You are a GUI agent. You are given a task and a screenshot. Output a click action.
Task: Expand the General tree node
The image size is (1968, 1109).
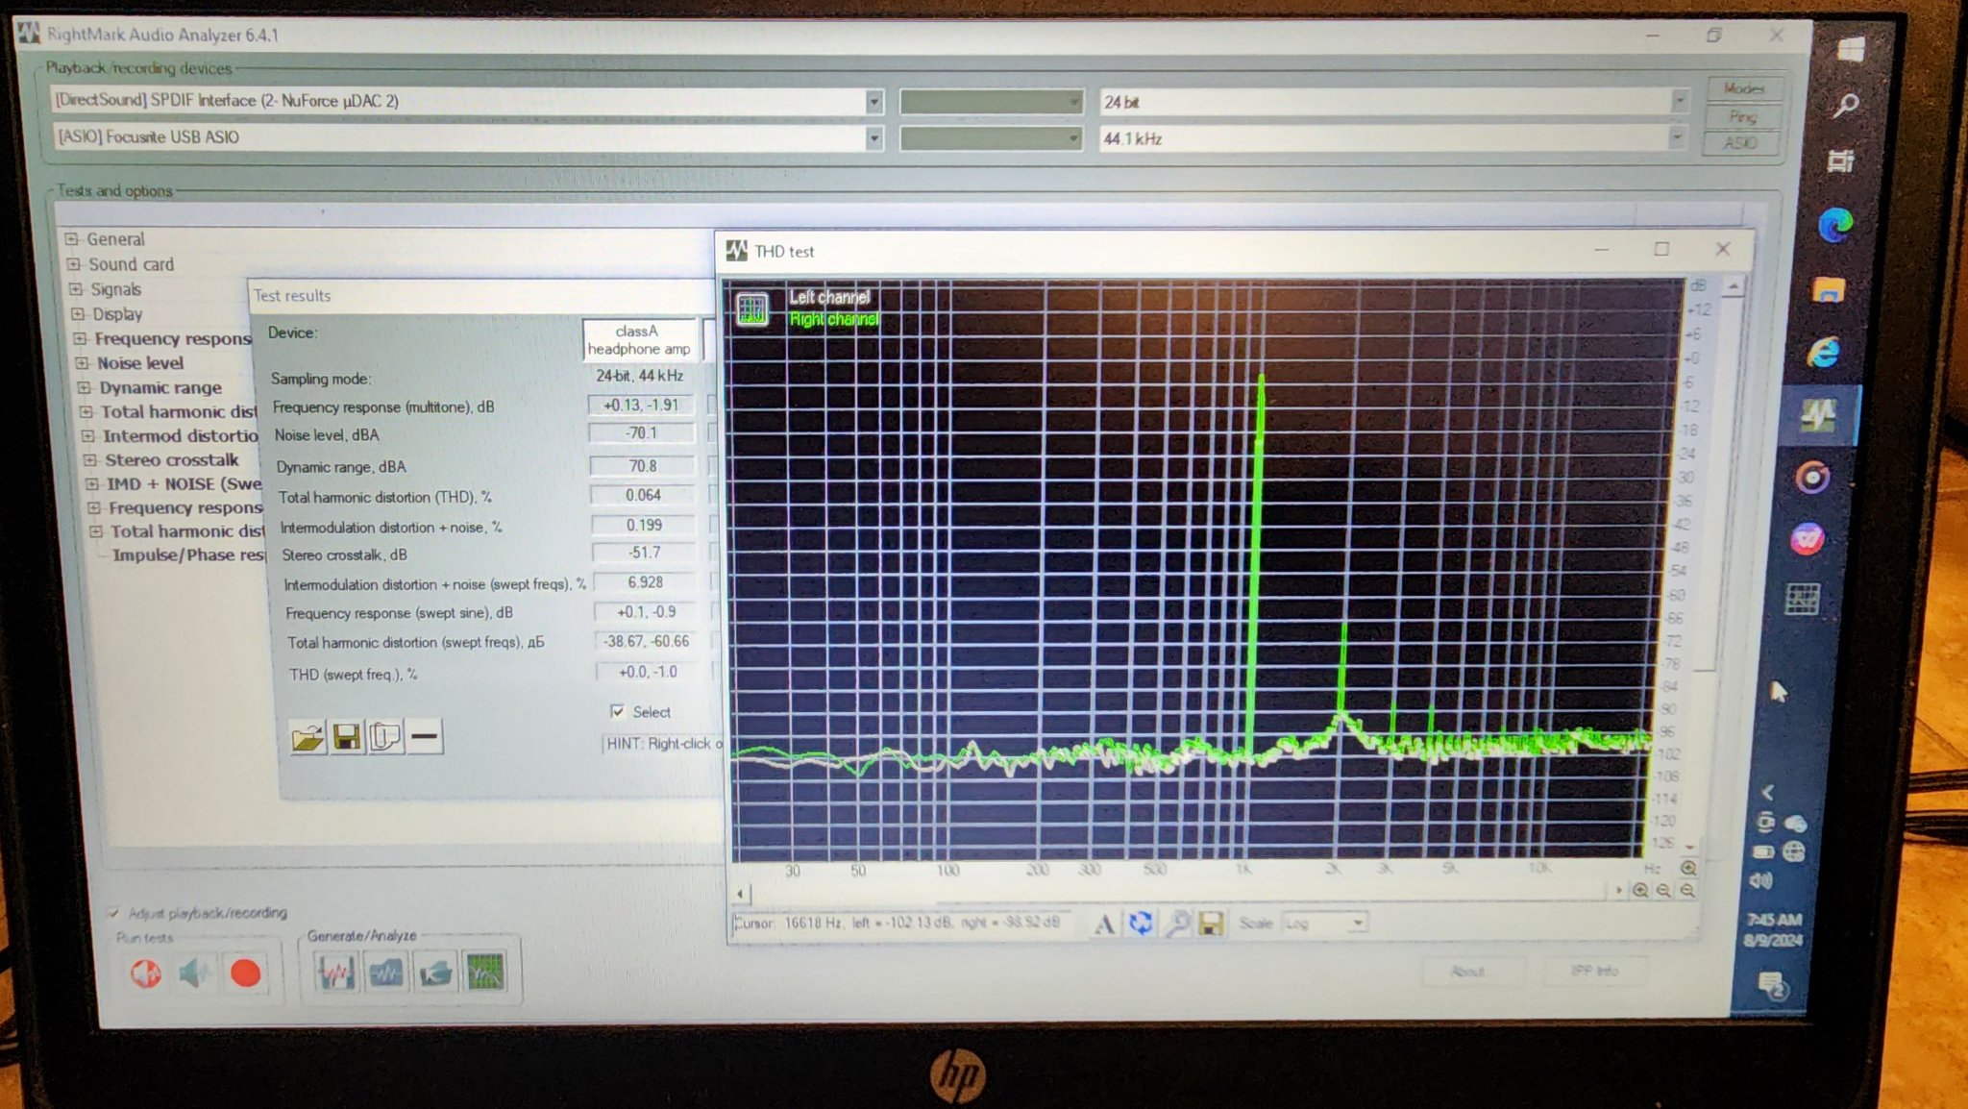click(x=71, y=238)
